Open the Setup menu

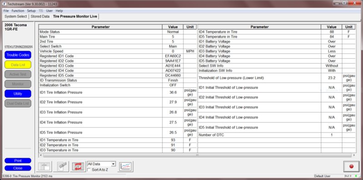31,11
